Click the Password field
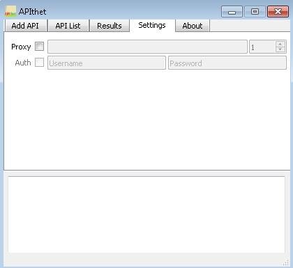Screen dimensions: 293x268 (227, 63)
